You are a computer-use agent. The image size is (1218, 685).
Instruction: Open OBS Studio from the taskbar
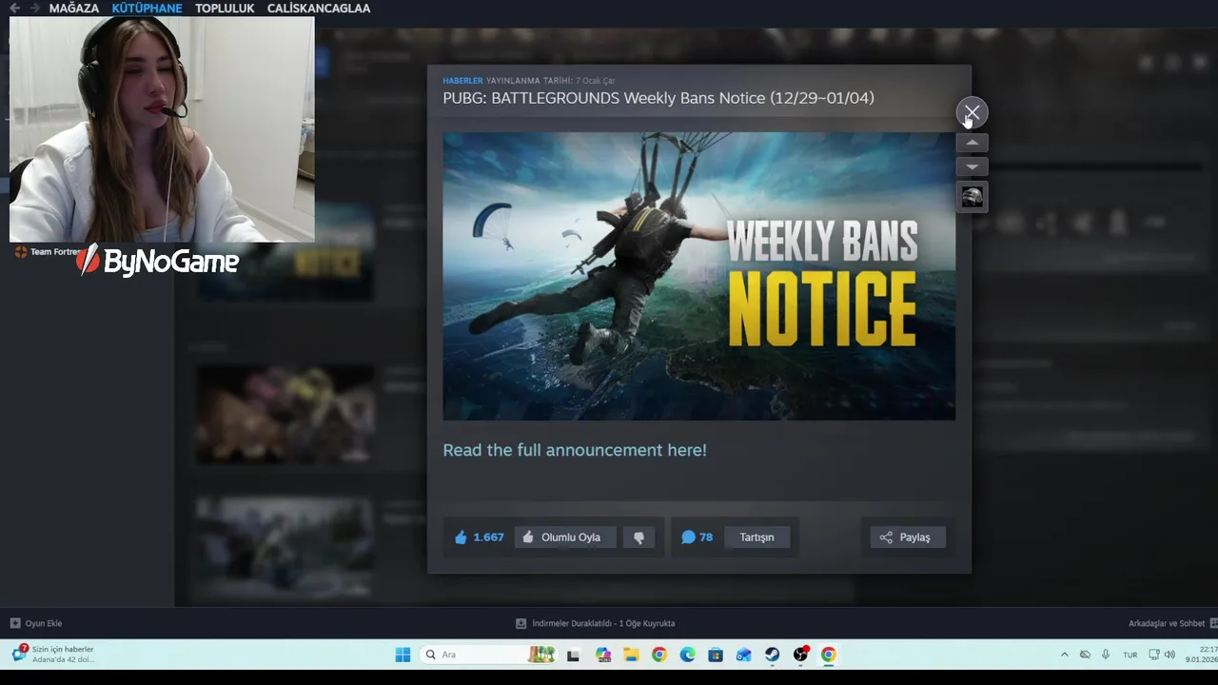pos(801,654)
